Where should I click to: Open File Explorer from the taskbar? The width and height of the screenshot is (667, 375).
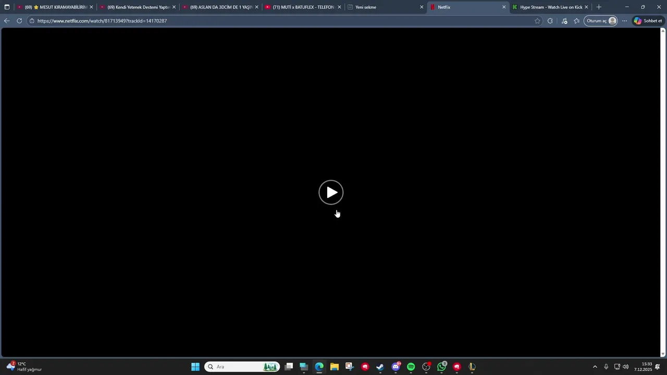(x=334, y=367)
